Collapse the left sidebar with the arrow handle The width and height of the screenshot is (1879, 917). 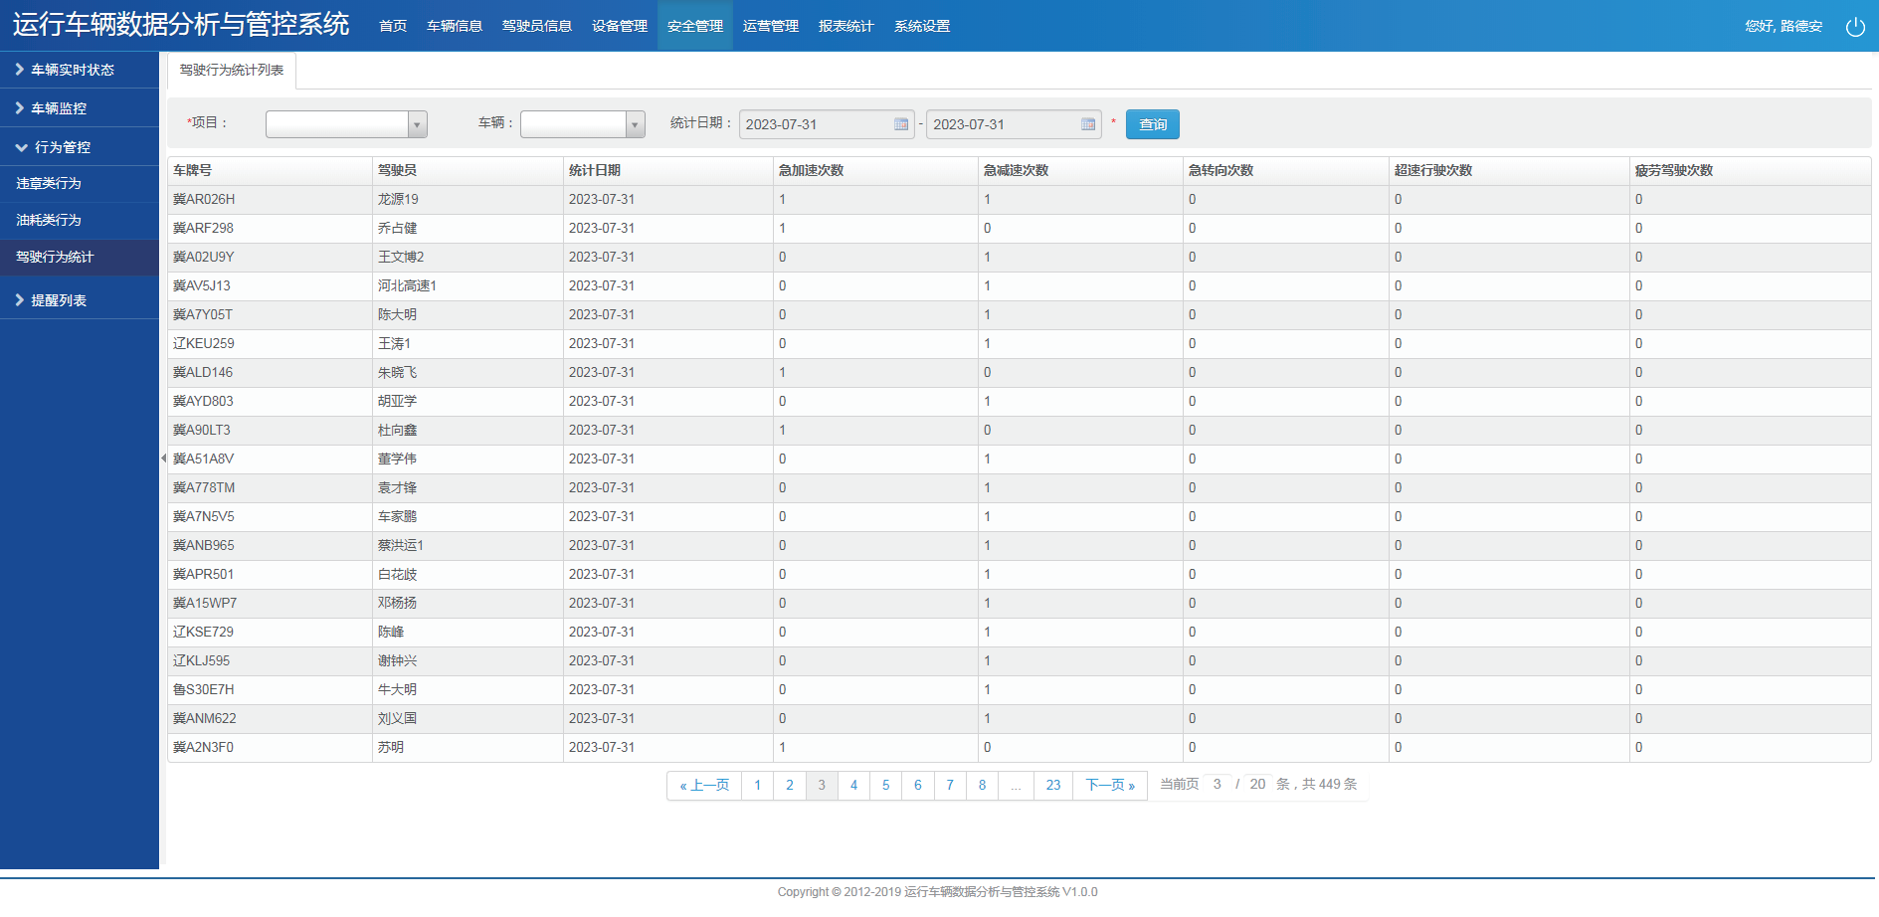(x=163, y=458)
